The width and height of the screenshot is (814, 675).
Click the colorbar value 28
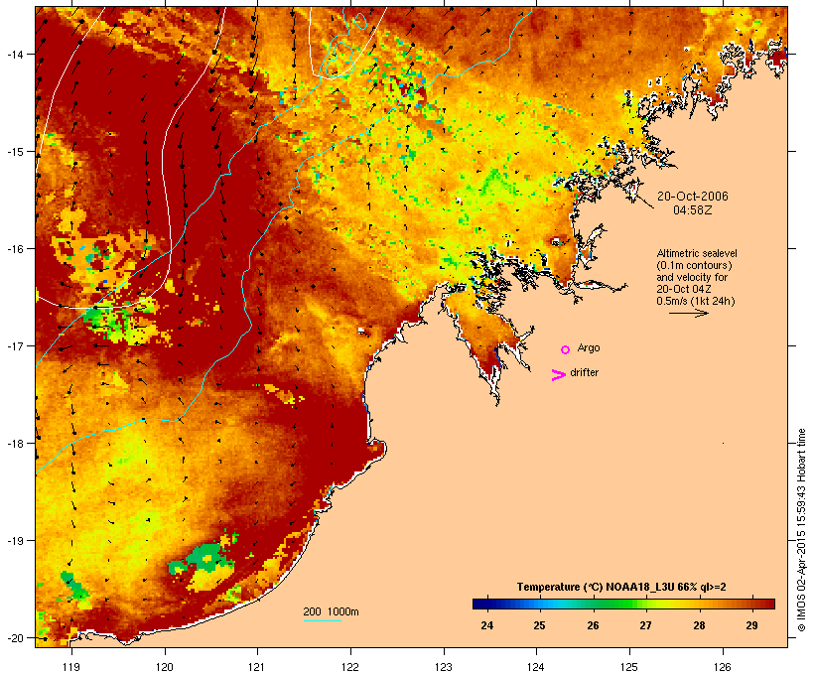(699, 625)
